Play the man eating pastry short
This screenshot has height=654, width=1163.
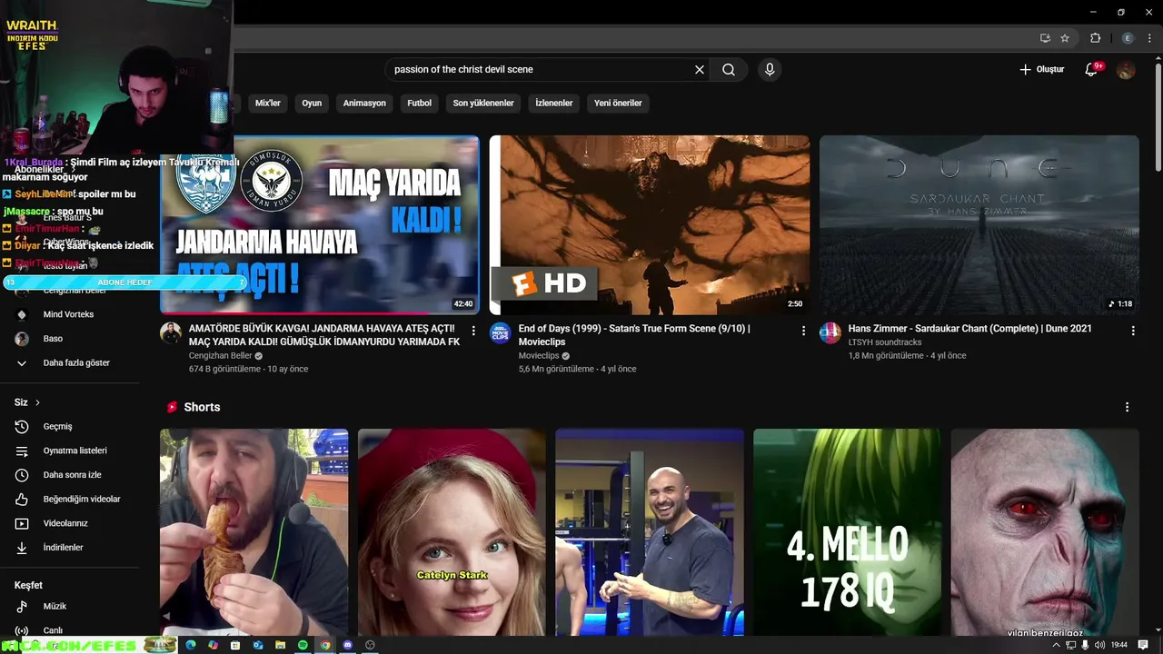point(253,531)
